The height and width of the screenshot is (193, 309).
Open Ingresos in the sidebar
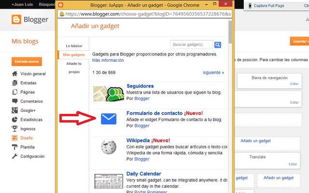(28, 129)
